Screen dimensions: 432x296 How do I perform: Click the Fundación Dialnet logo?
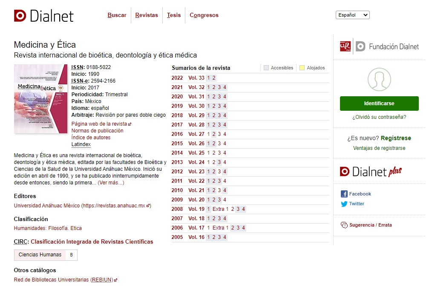[x=379, y=46]
